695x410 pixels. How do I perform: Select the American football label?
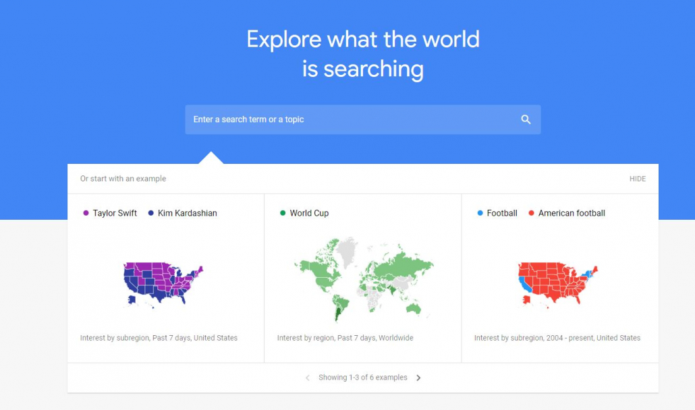[x=572, y=213]
